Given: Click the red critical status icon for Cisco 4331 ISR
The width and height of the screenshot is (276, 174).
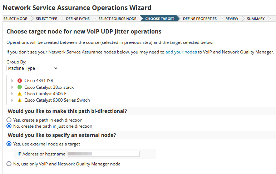Looking at the screenshot, I should 20,81.
